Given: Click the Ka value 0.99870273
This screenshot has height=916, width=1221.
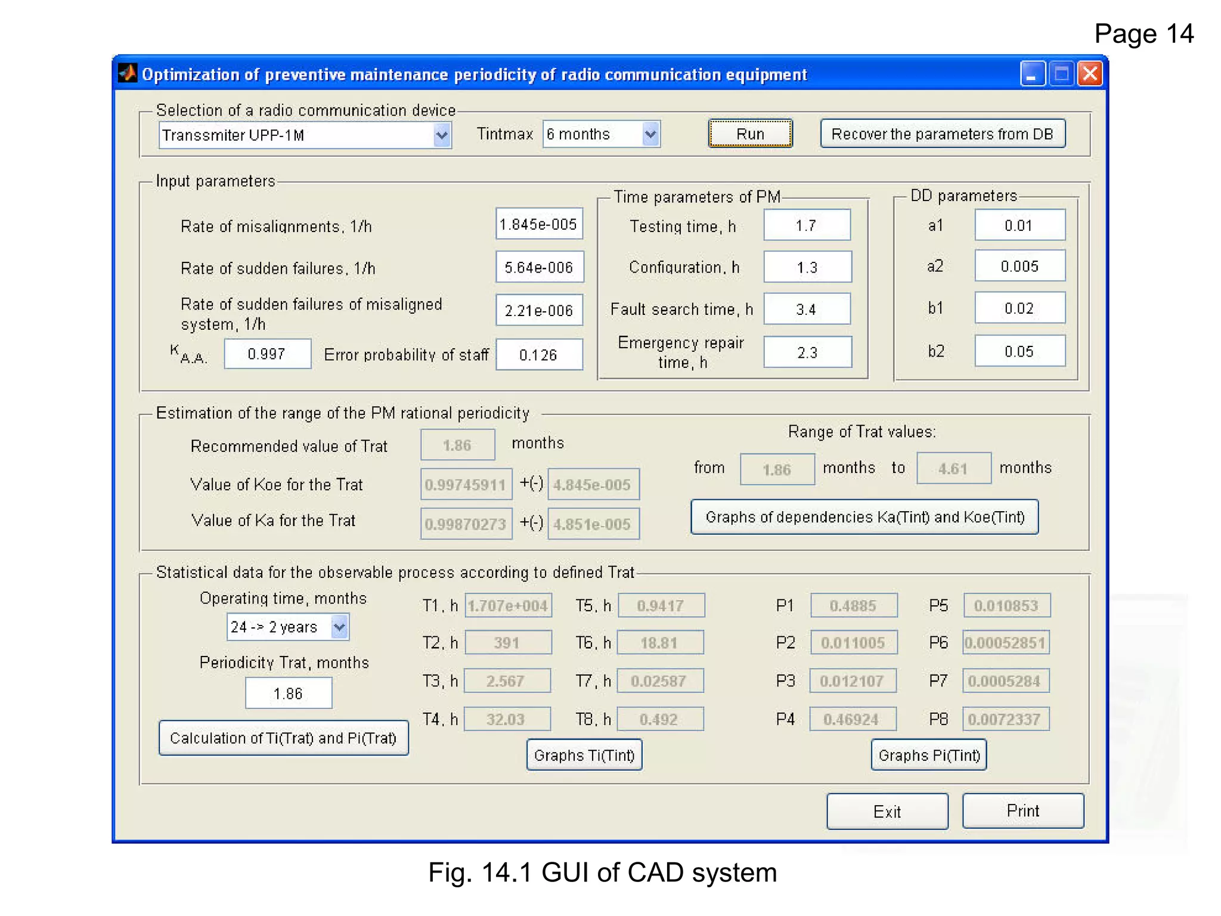Looking at the screenshot, I should point(466,524).
